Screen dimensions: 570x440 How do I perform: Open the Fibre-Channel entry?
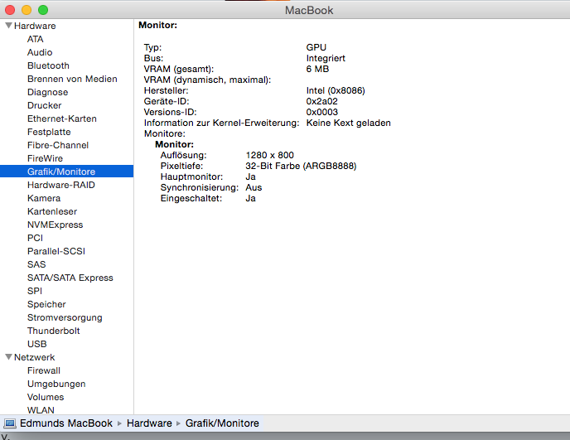tap(58, 145)
